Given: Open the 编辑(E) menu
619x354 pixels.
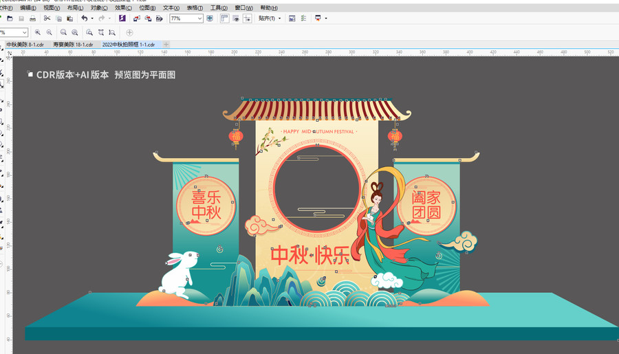Looking at the screenshot, I should click(x=28, y=8).
